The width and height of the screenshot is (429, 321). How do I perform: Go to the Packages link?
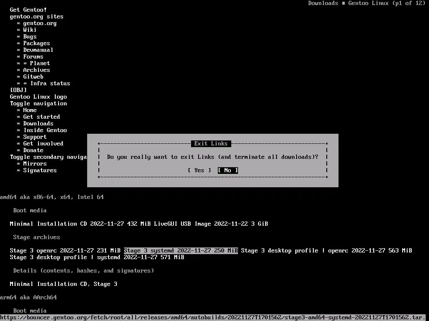pyautogui.click(x=37, y=43)
